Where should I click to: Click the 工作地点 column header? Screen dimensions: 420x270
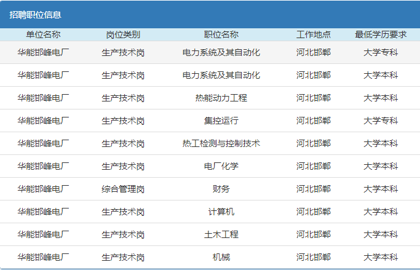tap(313, 35)
